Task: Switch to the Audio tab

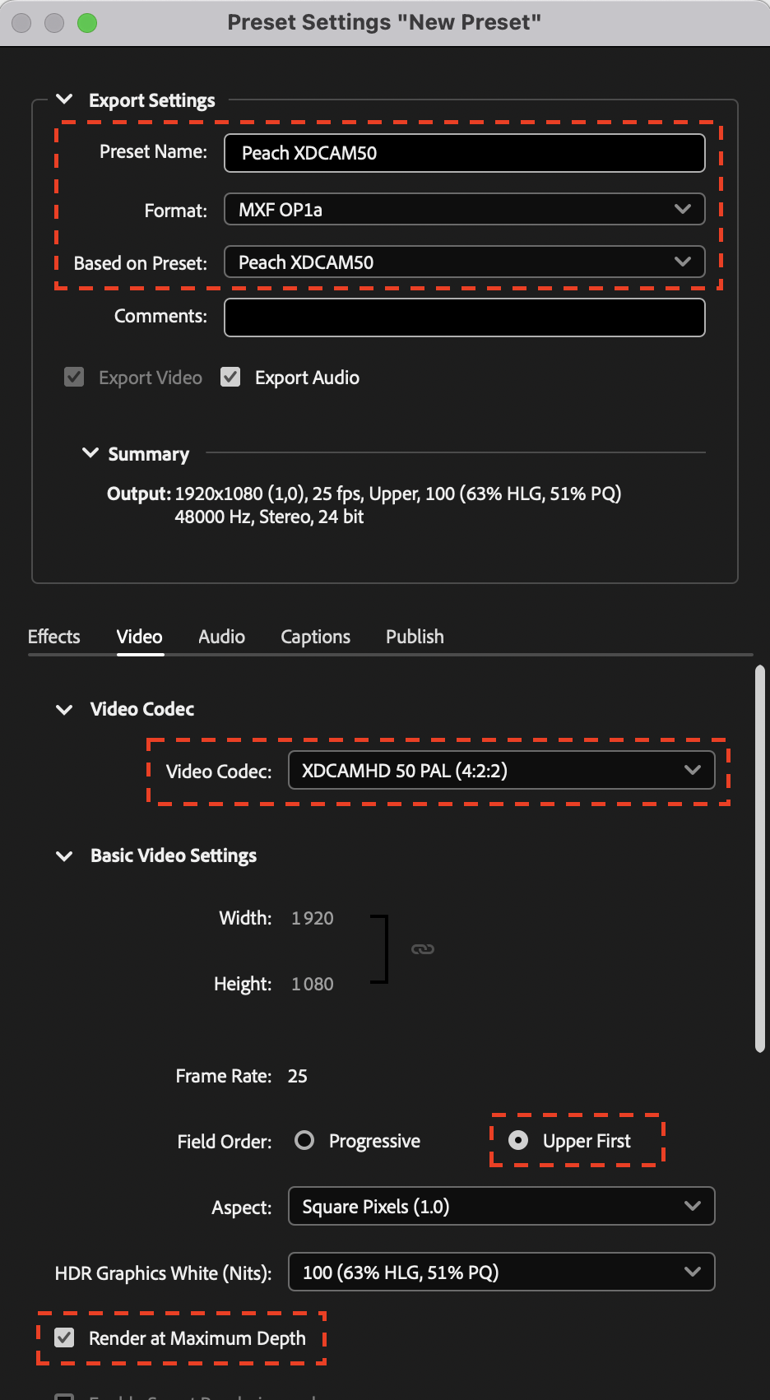Action: tap(222, 637)
